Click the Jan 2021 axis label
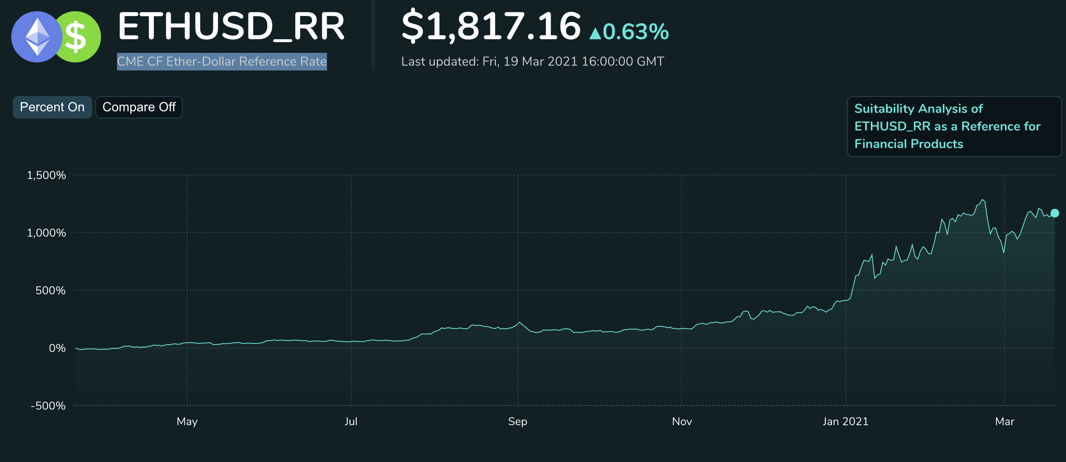This screenshot has height=462, width=1066. click(845, 422)
